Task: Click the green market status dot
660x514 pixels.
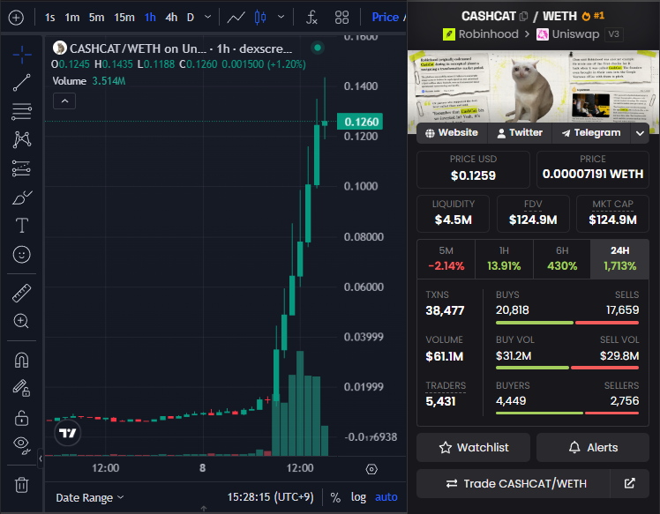Action: 318,48
